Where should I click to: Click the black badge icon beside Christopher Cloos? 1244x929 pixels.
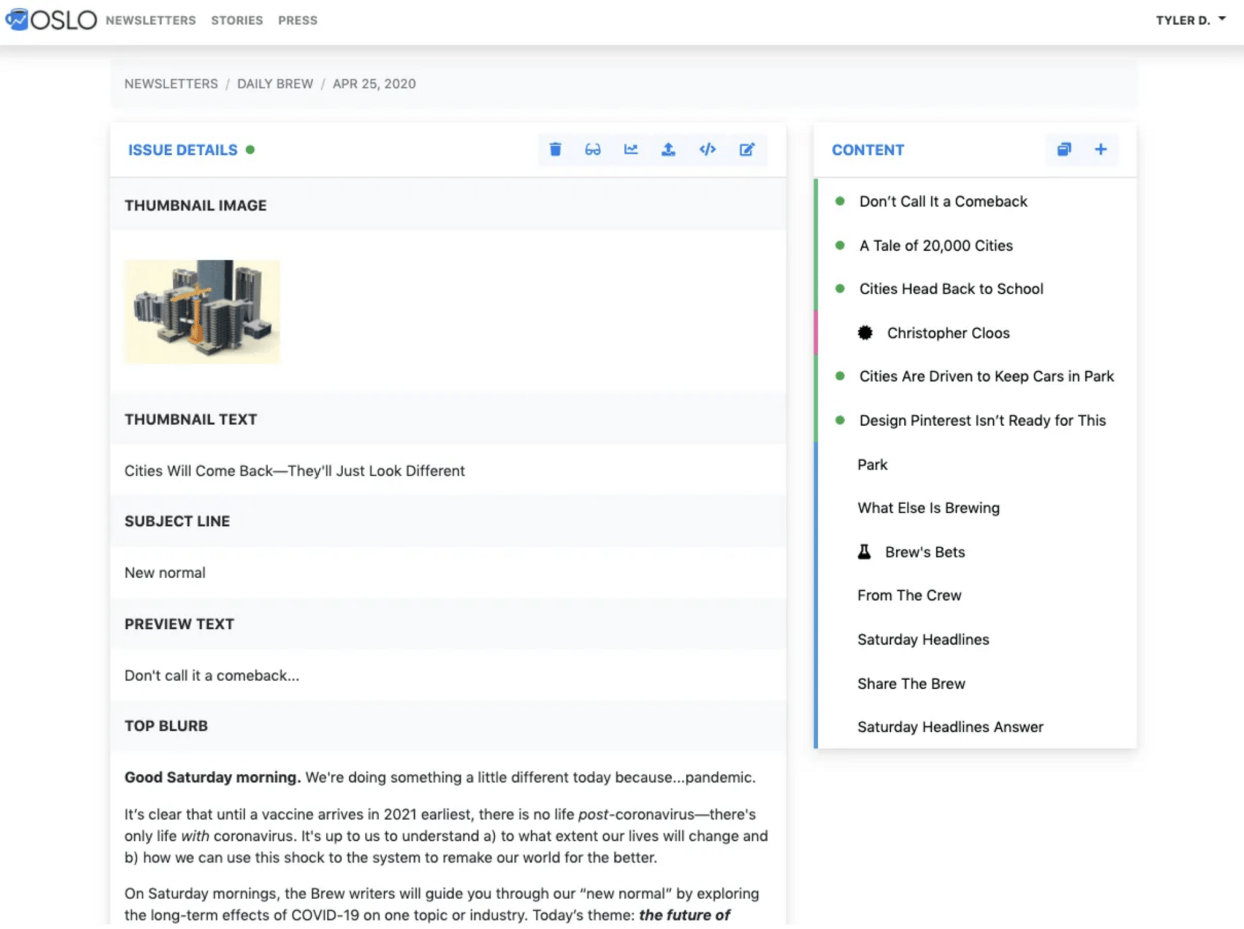865,333
